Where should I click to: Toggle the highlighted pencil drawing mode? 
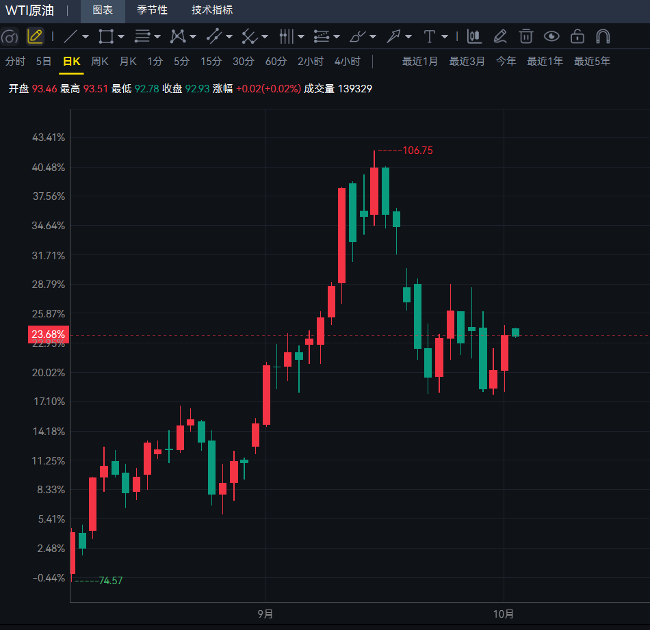(x=35, y=36)
